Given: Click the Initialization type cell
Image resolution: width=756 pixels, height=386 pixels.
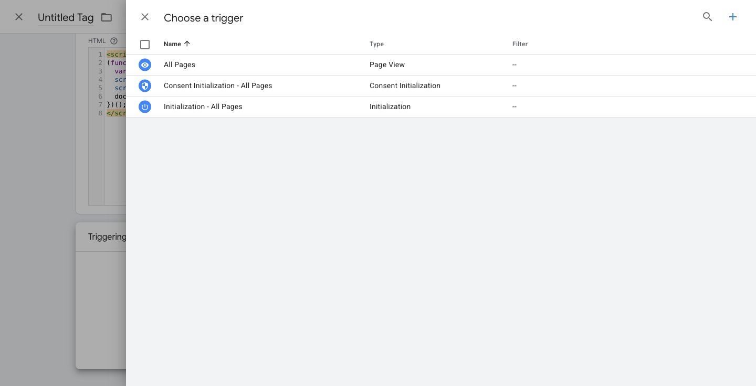Looking at the screenshot, I should pyautogui.click(x=390, y=106).
